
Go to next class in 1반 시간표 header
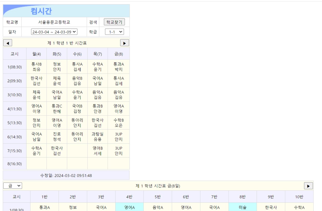[x=124, y=43]
